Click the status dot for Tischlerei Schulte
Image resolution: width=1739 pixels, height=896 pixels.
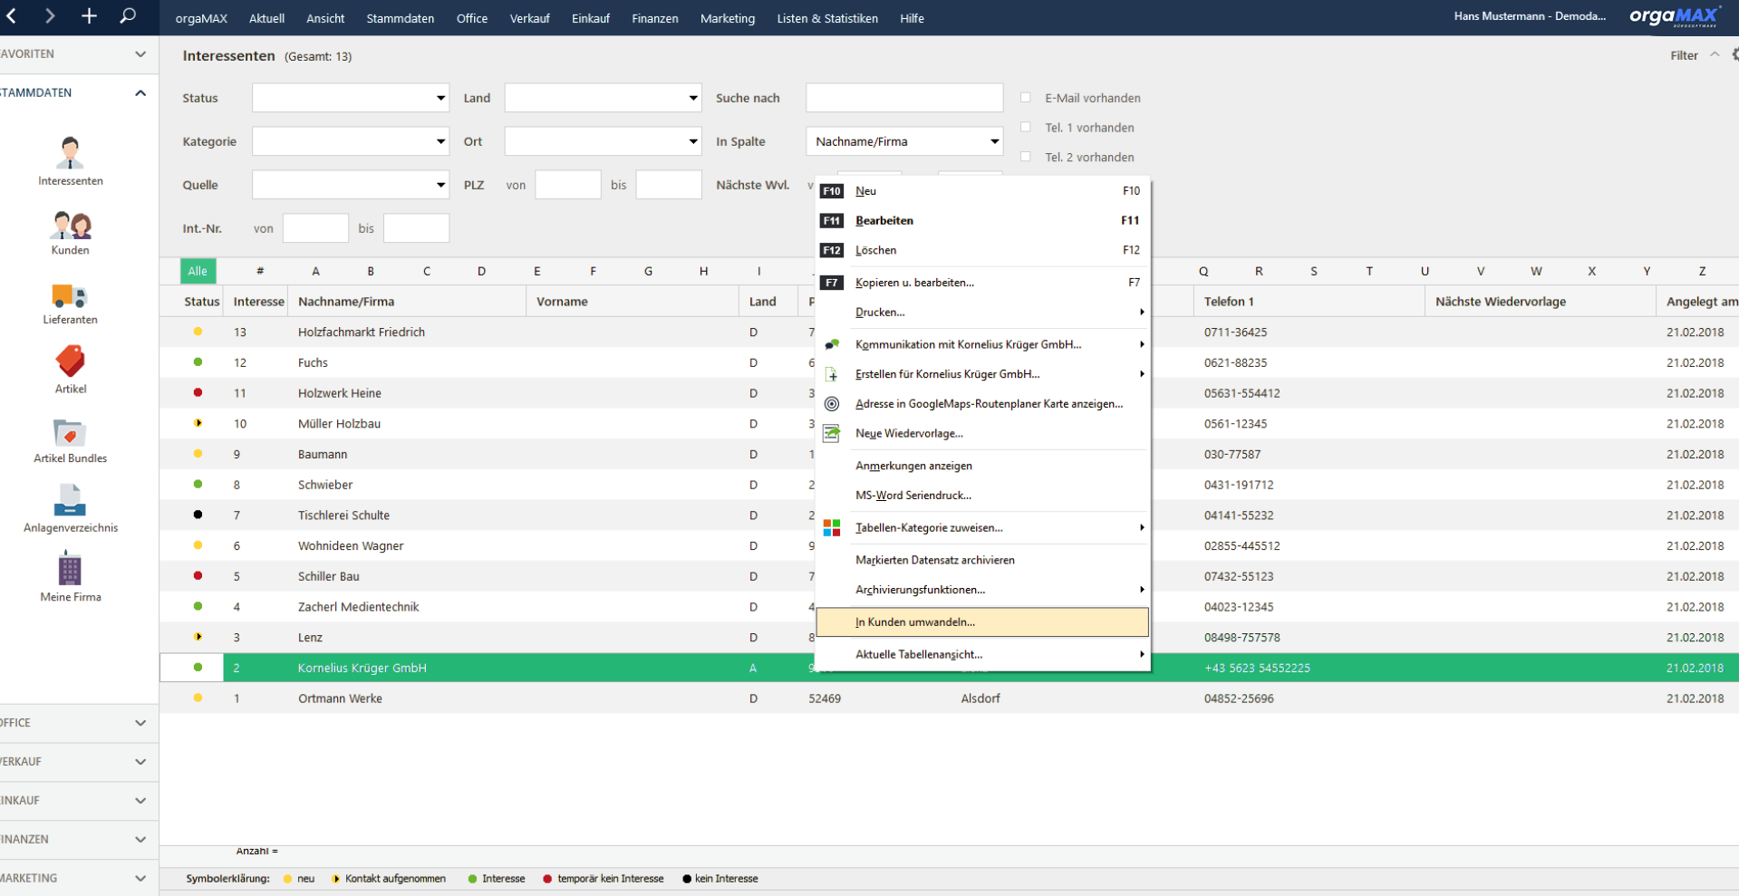click(198, 515)
